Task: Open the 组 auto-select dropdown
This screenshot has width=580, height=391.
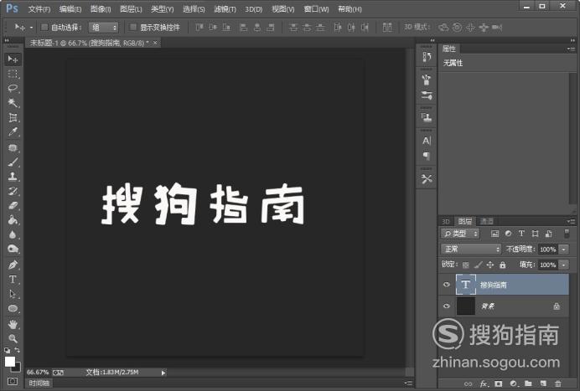Action: pos(103,28)
